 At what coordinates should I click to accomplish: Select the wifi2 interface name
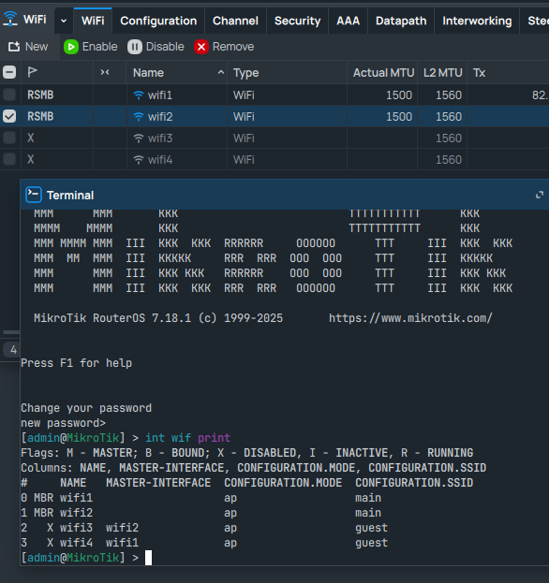pyautogui.click(x=160, y=117)
